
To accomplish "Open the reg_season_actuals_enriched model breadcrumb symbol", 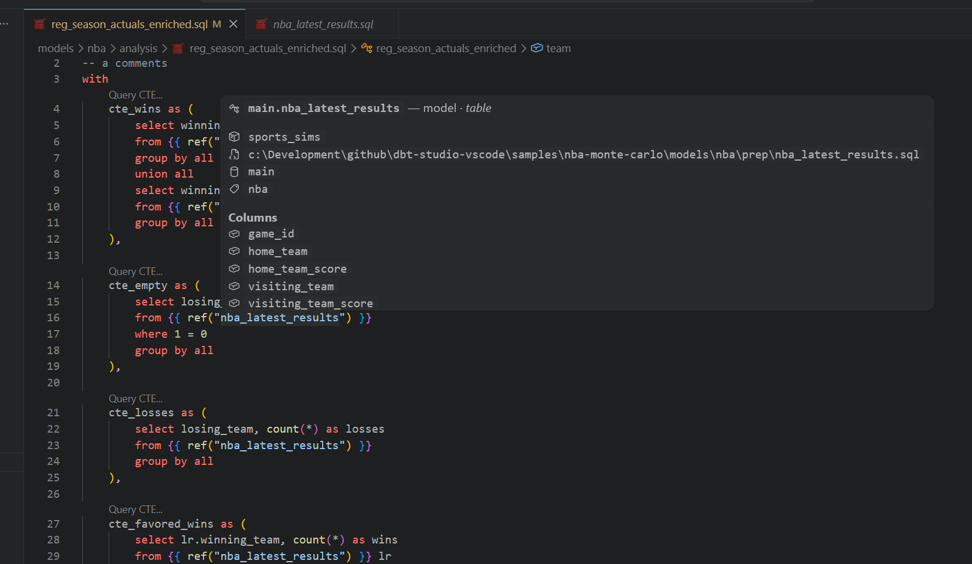I will point(446,49).
